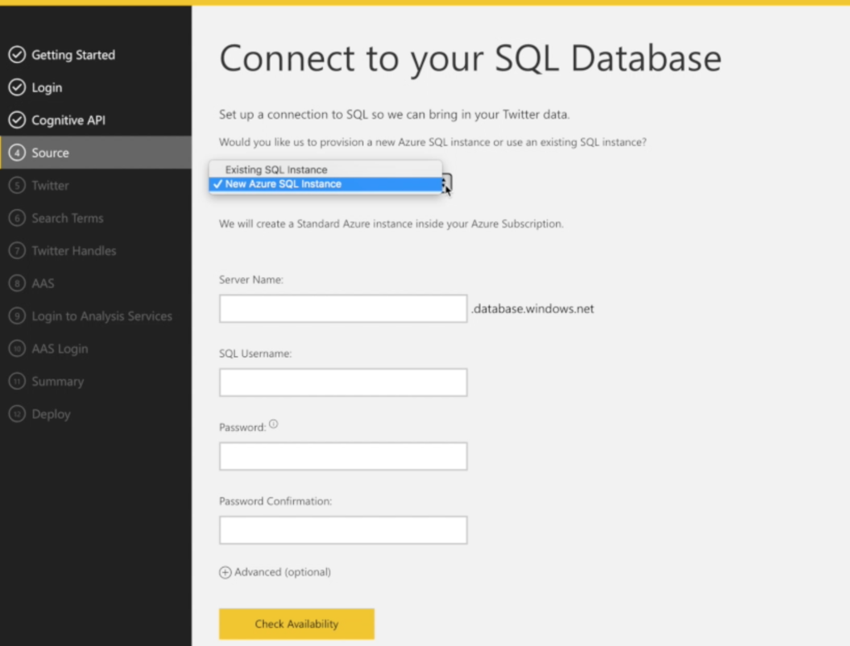Open the AAS Login step label
This screenshot has width=850, height=646.
coord(60,348)
